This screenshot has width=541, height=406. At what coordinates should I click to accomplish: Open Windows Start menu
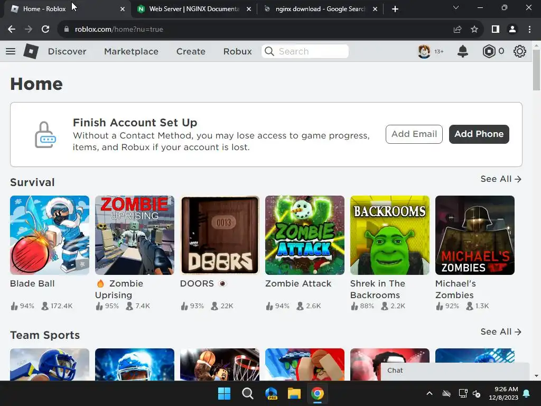(224, 393)
